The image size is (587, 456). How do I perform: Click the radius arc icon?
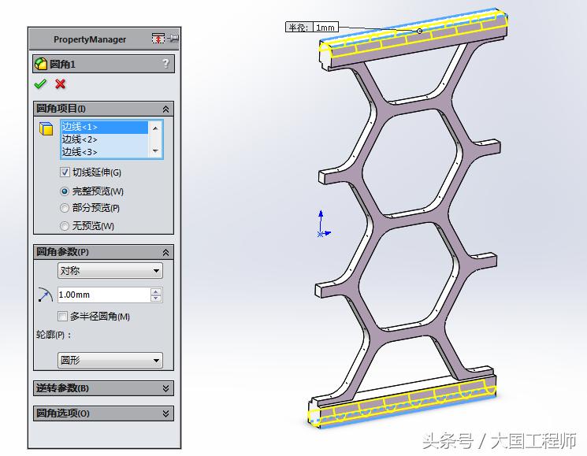(45, 295)
